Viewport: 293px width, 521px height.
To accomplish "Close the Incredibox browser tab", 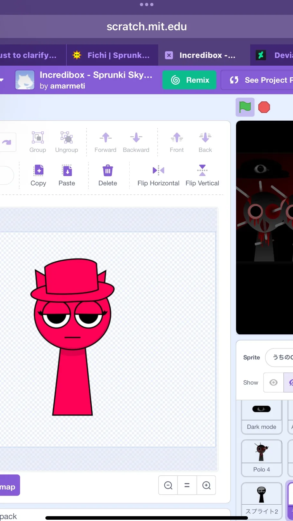I will click(169, 55).
